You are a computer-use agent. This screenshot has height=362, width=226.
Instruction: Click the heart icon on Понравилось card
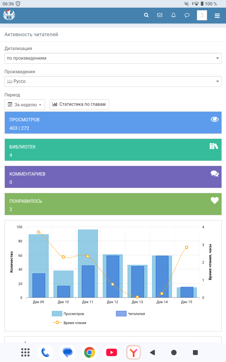[x=215, y=201]
